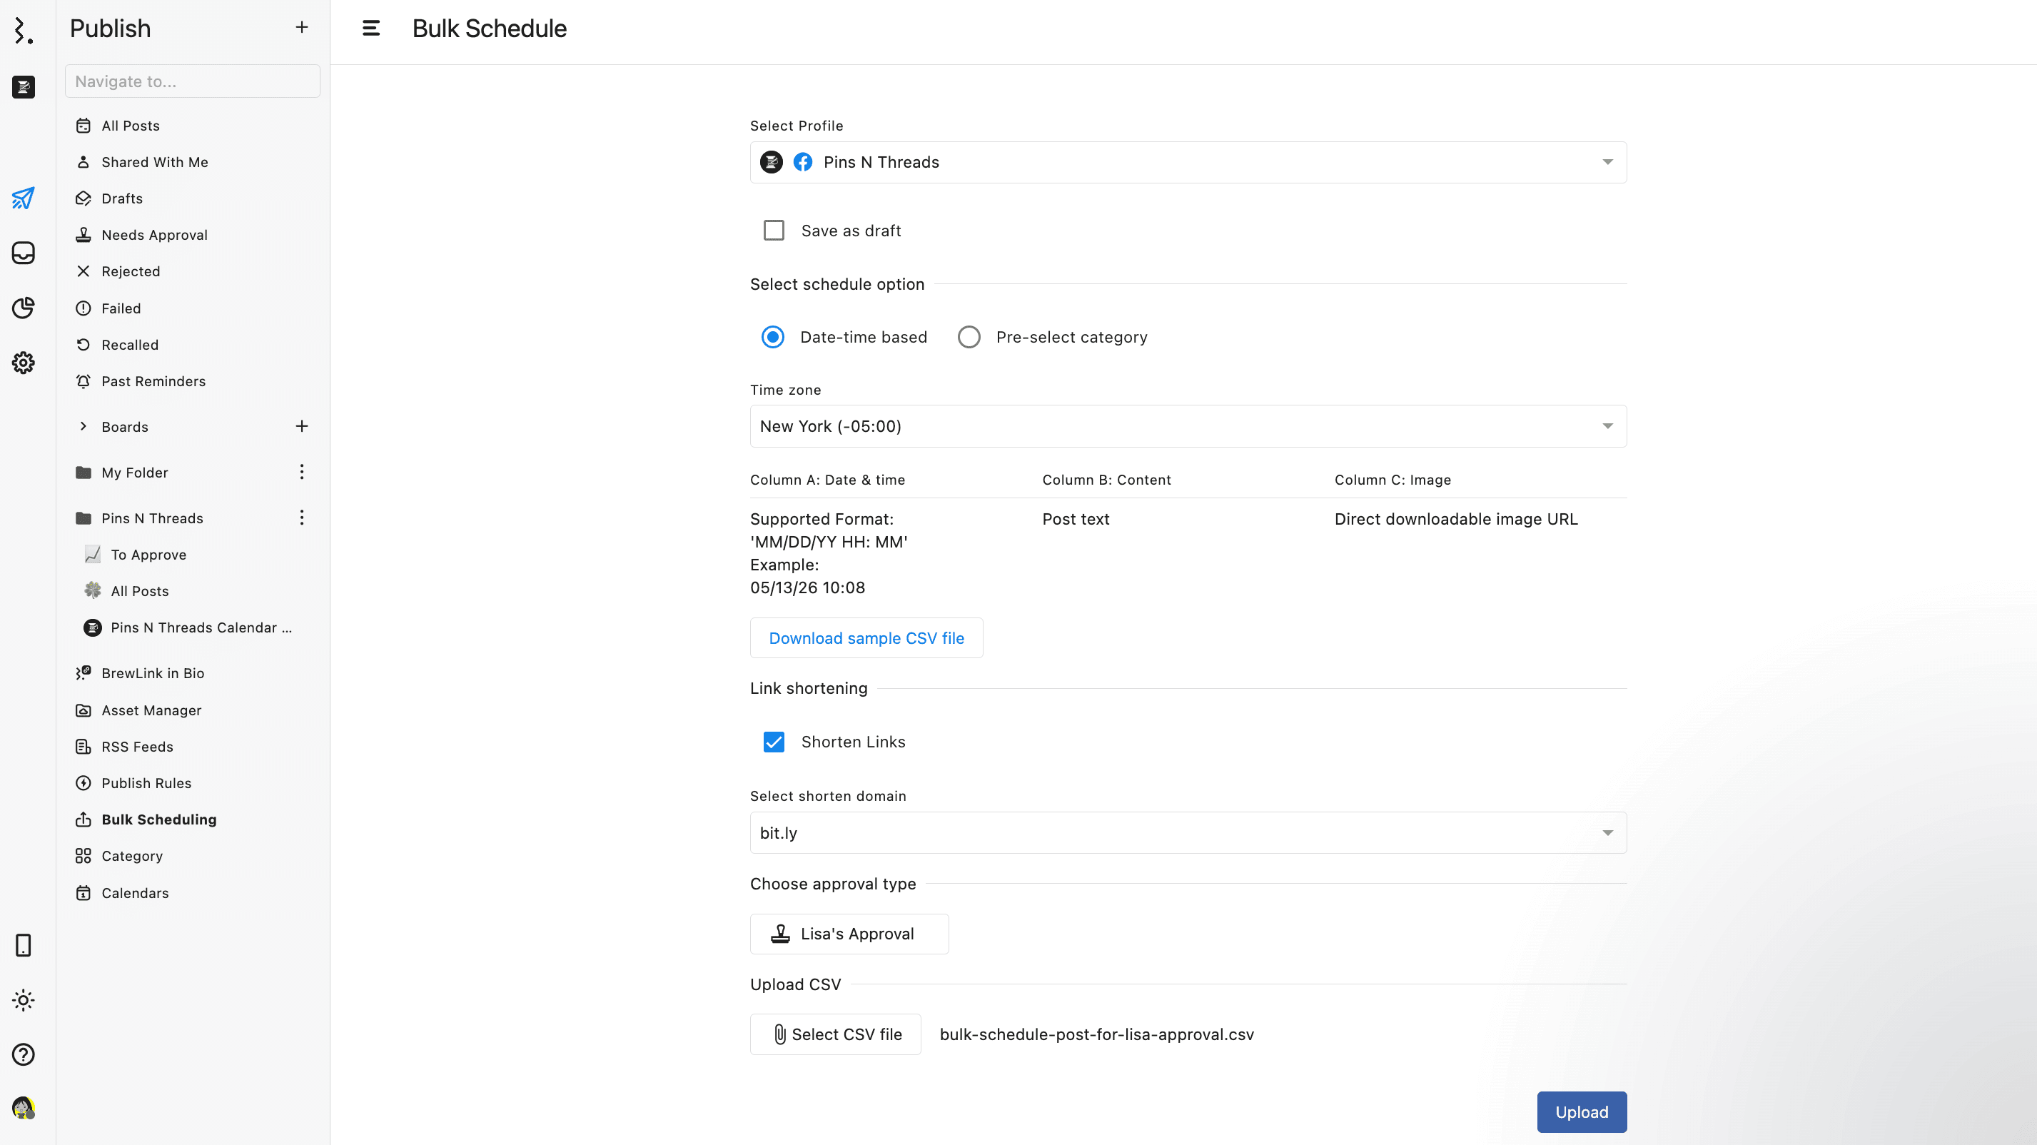The image size is (2037, 1145).
Task: Open the Asset Manager menu item
Action: point(151,710)
